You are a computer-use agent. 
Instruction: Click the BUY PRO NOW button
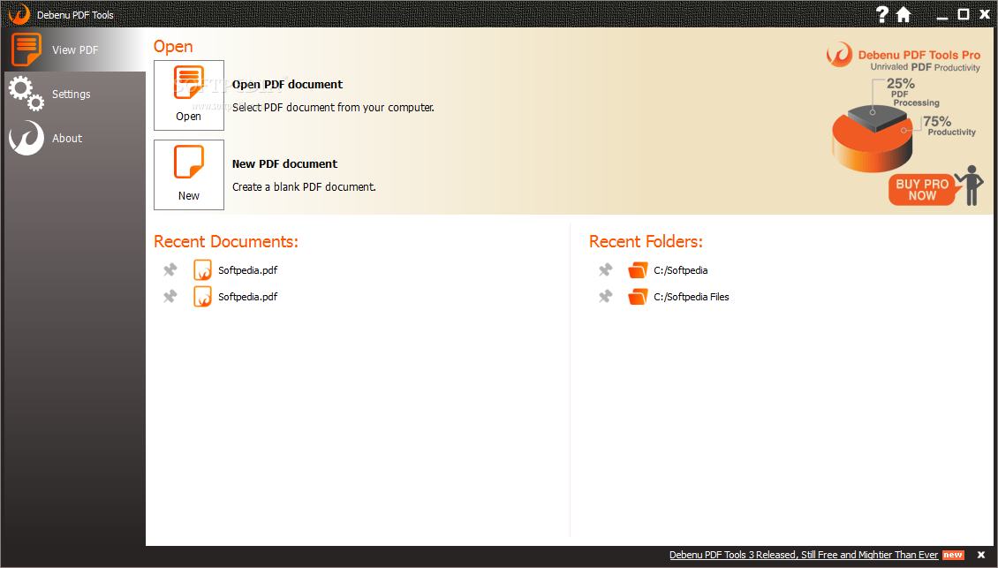(922, 189)
